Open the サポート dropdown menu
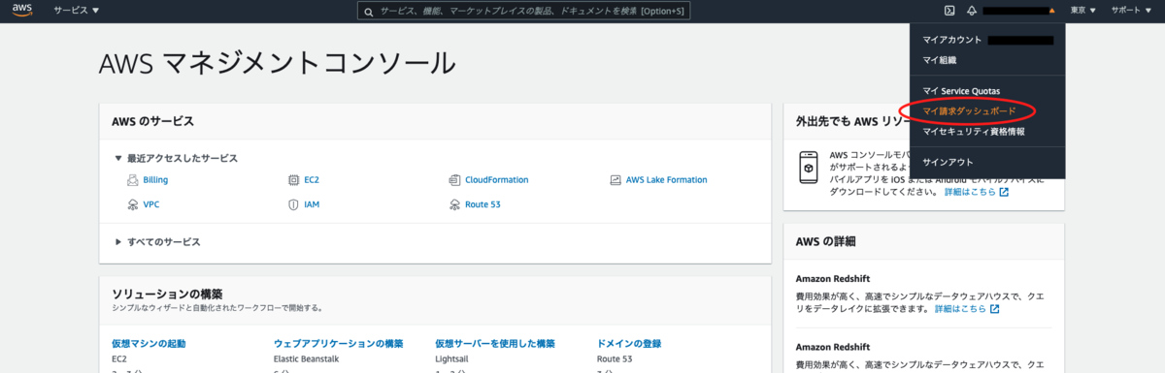1165x373 pixels. click(1131, 10)
